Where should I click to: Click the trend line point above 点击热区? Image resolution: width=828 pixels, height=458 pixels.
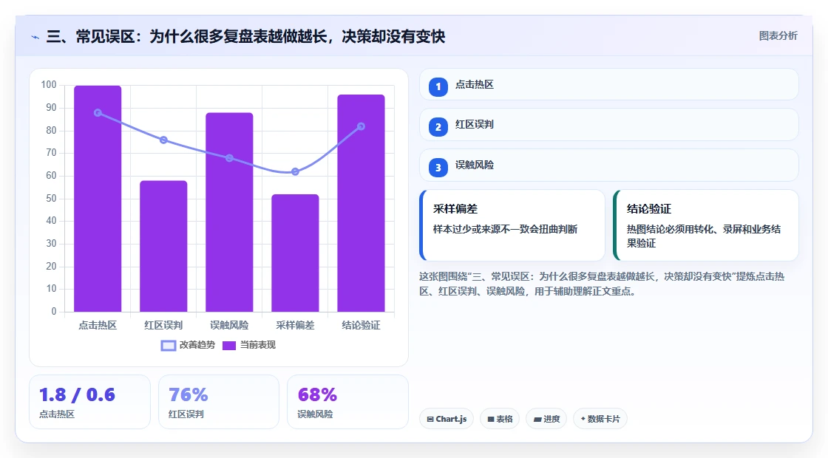tap(98, 113)
